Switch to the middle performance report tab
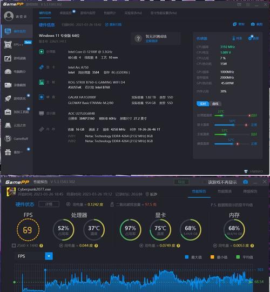Screen dimensions: 270x292 (x=225, y=191)
